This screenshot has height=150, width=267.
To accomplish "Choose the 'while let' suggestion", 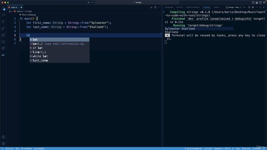I will (59, 56).
